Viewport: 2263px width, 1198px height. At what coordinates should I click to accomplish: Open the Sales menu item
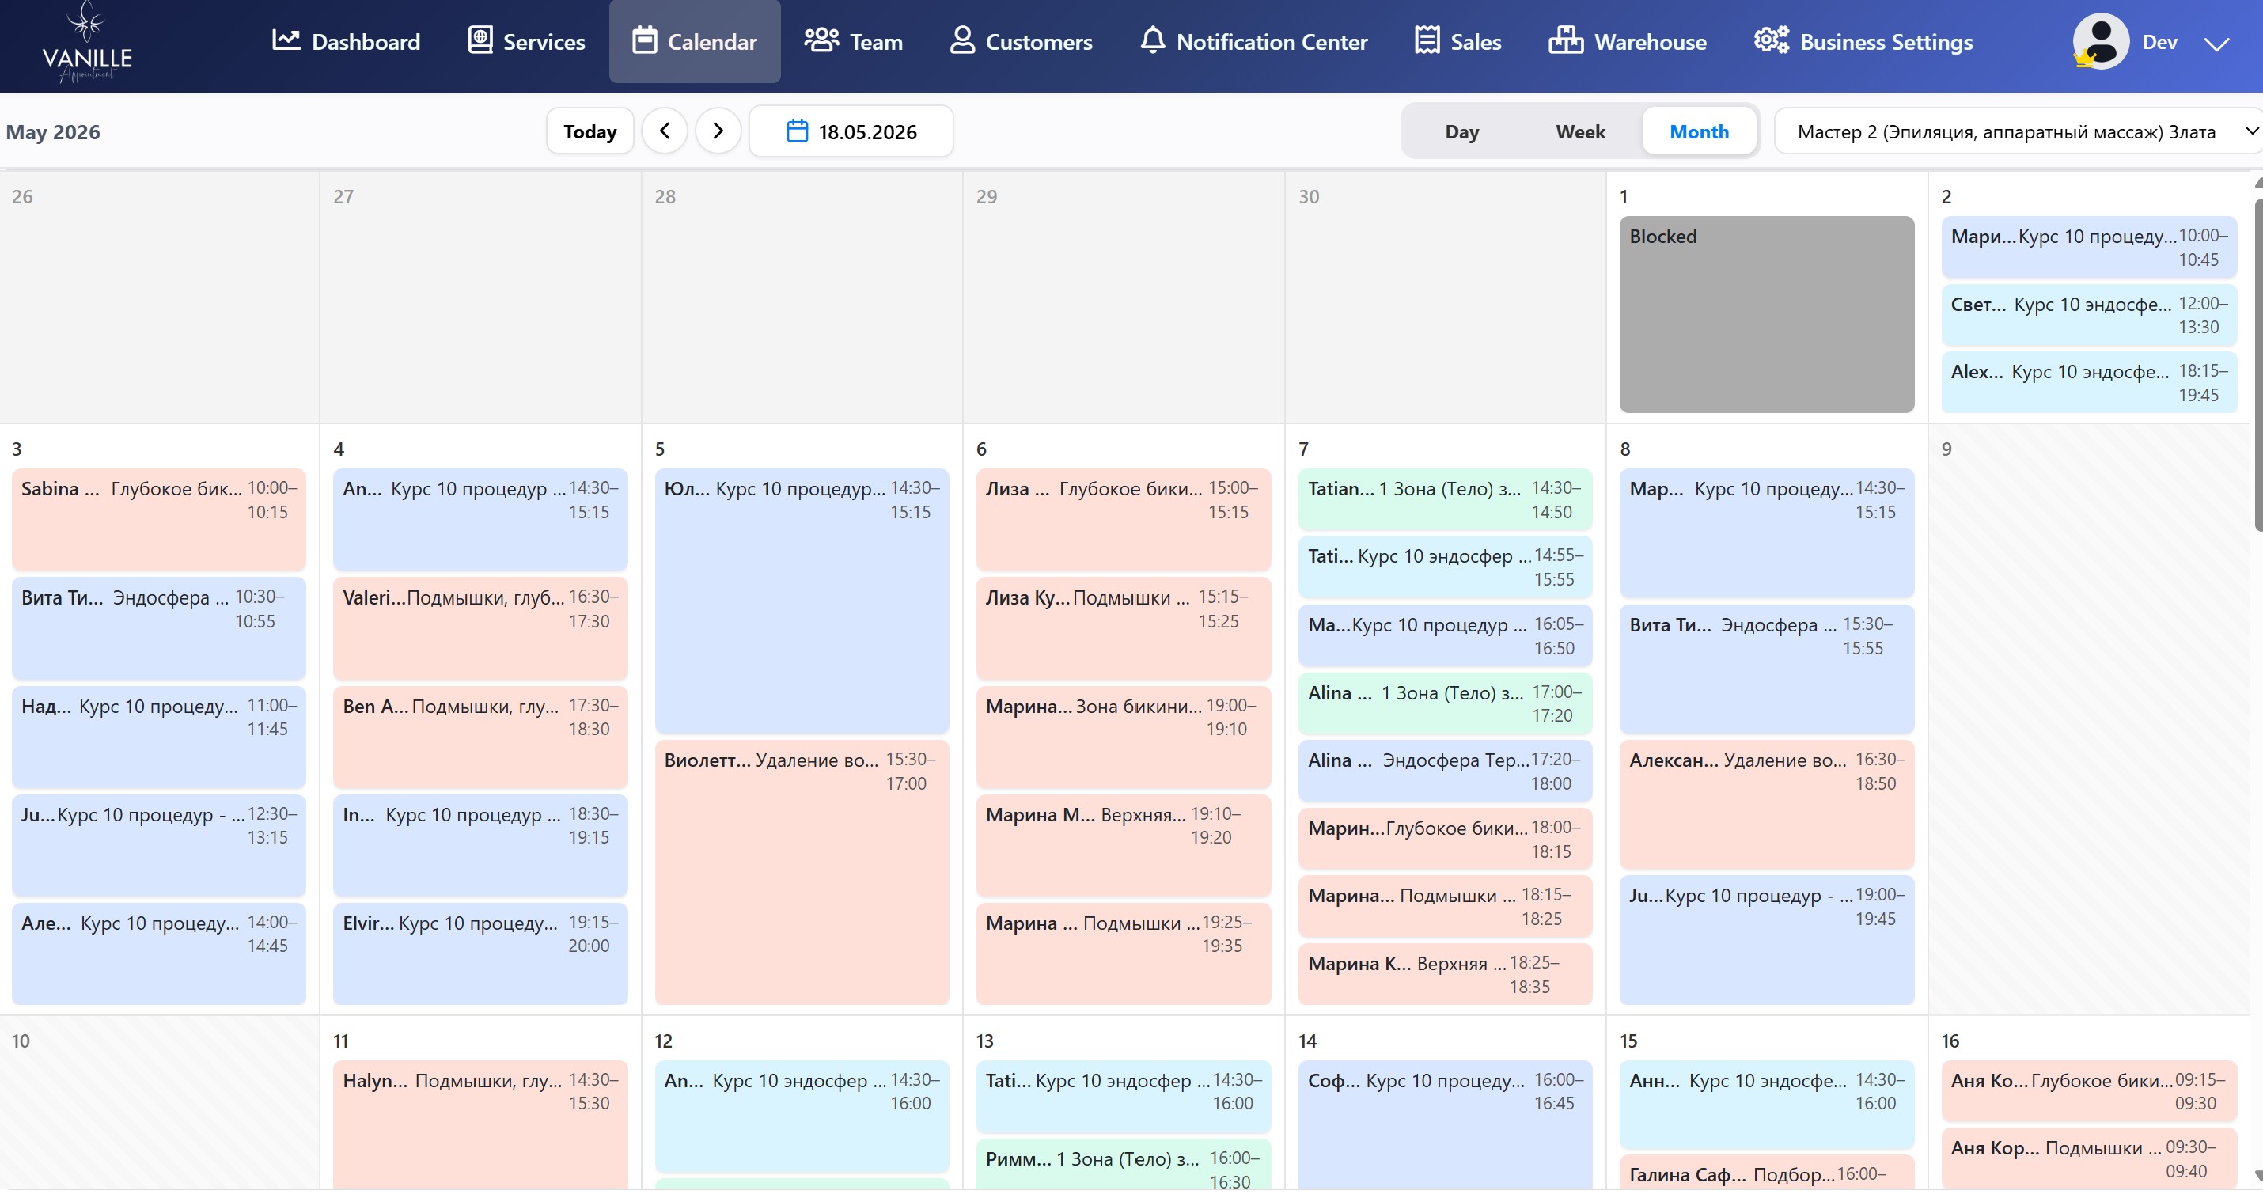pyautogui.click(x=1458, y=41)
